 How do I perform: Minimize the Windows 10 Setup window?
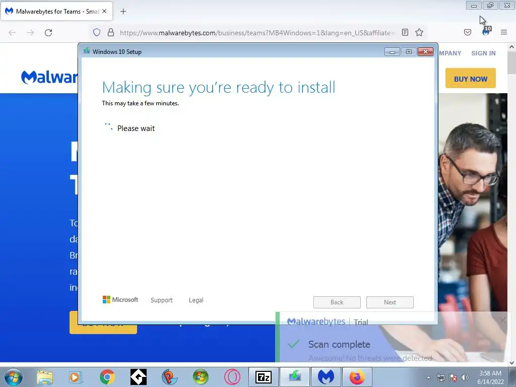click(392, 52)
